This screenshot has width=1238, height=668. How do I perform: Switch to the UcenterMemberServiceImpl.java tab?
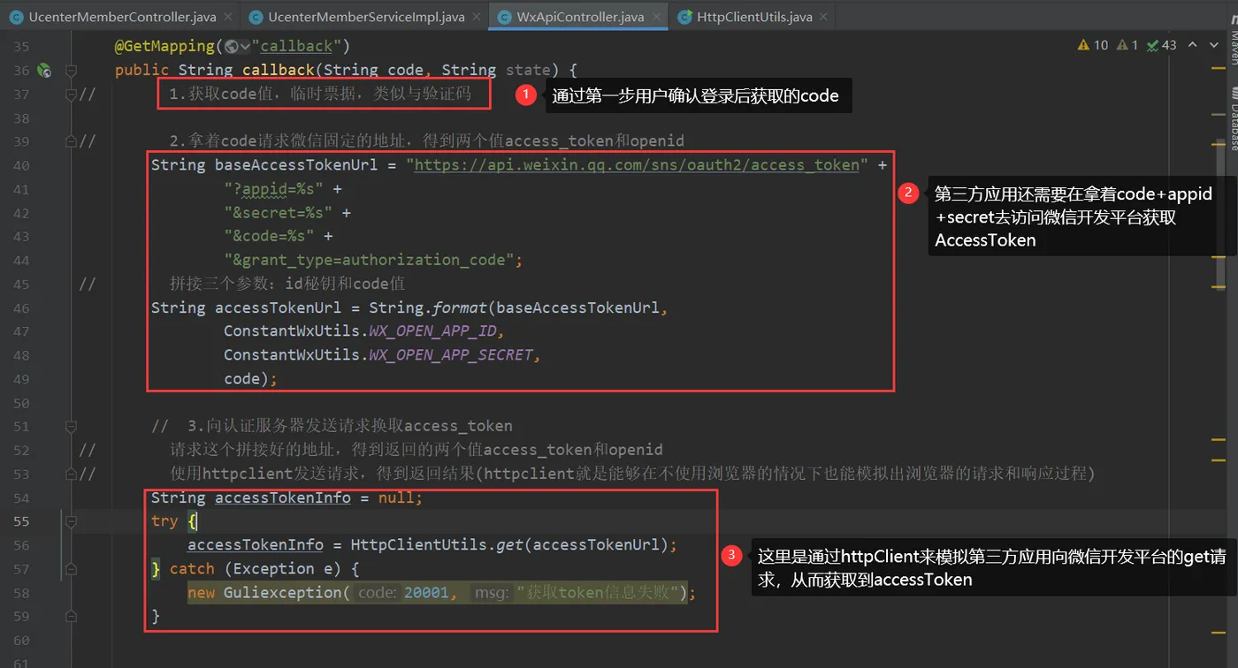pos(367,15)
